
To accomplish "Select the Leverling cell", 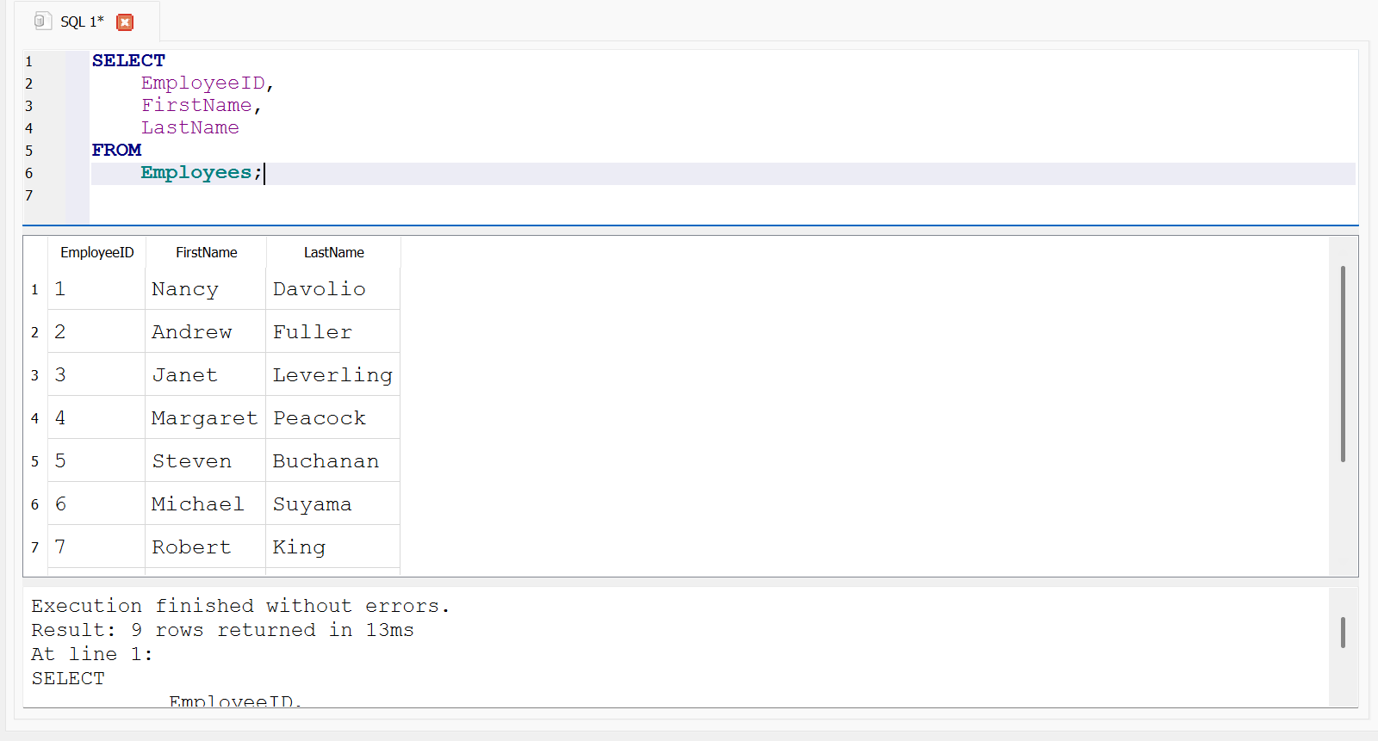I will (x=332, y=375).
